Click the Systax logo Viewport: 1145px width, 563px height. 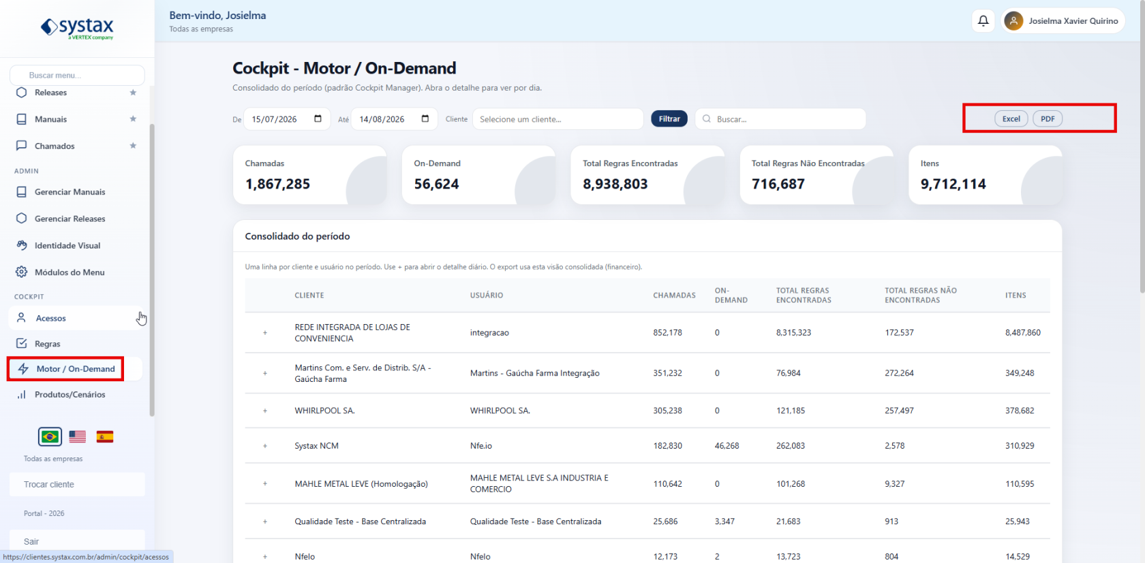point(77,28)
